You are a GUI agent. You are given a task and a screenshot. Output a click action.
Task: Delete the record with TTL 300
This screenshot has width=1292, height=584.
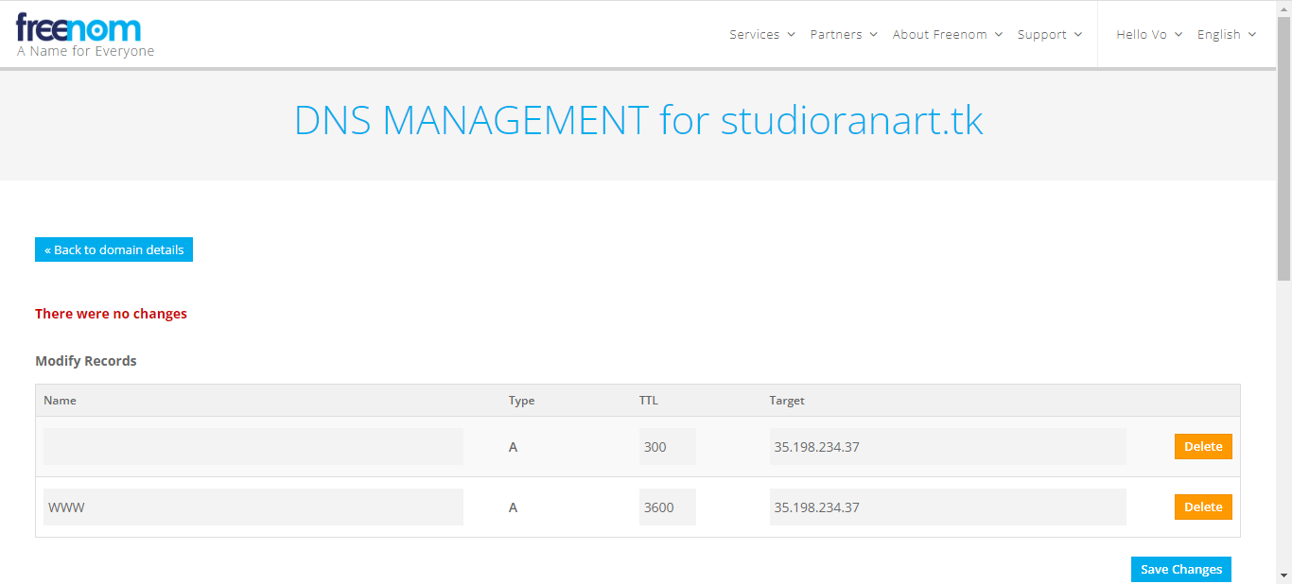[1203, 447]
